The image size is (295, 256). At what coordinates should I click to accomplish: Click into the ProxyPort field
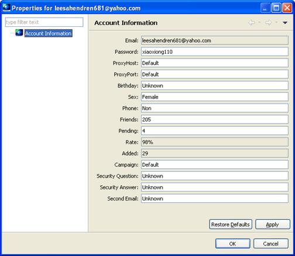tap(215, 74)
